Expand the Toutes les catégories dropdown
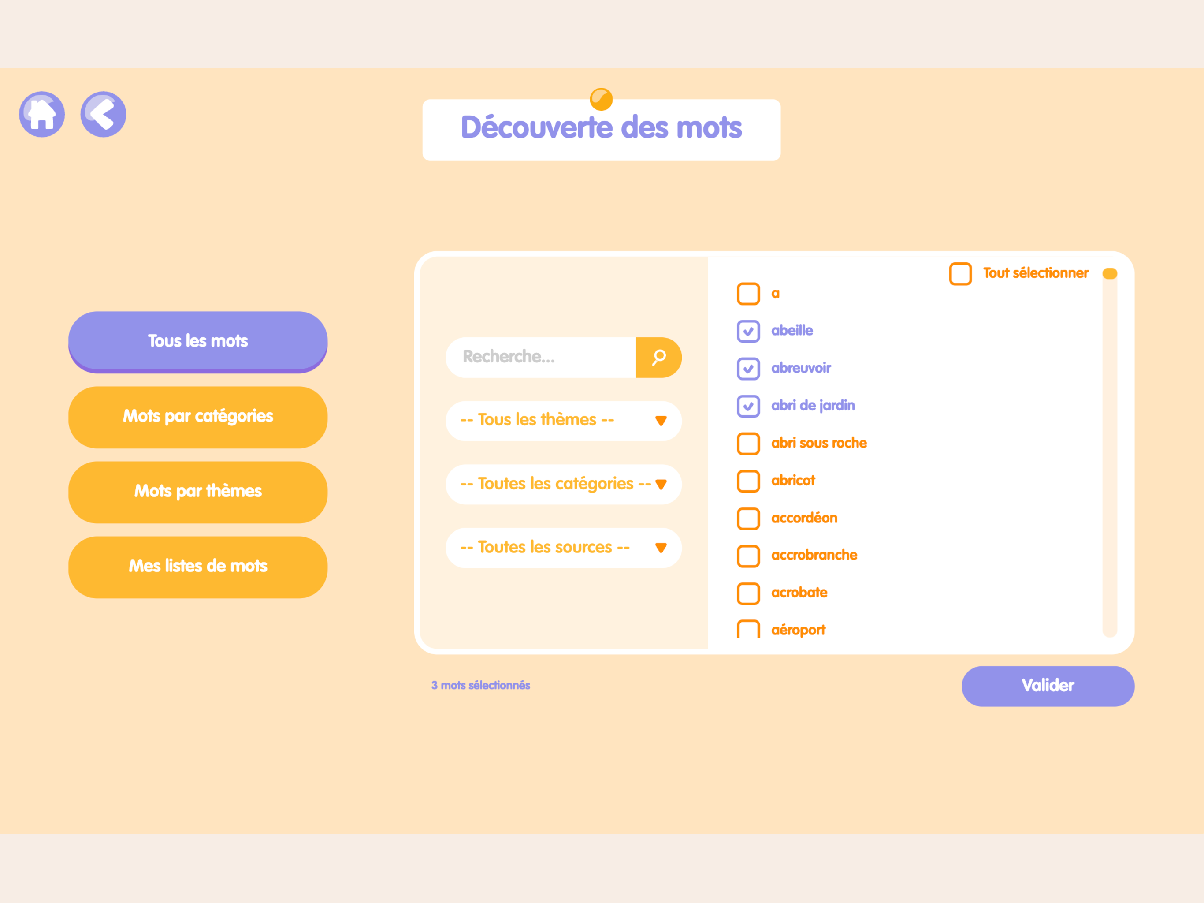Screen dimensions: 1204x903 pyautogui.click(x=563, y=484)
